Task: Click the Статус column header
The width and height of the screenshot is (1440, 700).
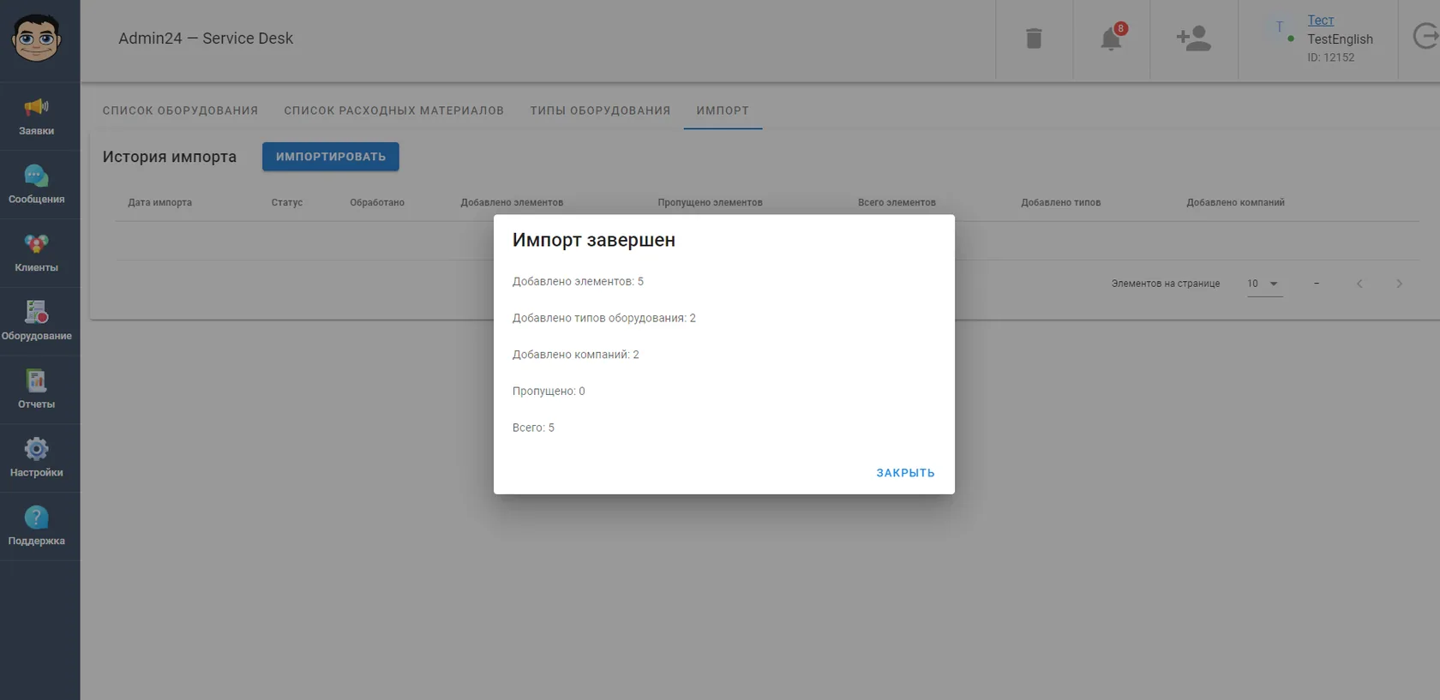Action: coord(287,203)
